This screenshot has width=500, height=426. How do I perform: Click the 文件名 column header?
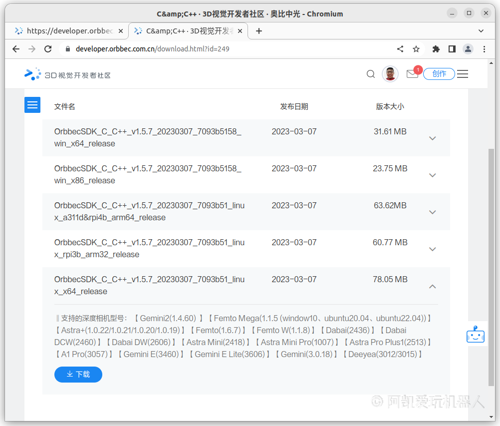pos(64,106)
